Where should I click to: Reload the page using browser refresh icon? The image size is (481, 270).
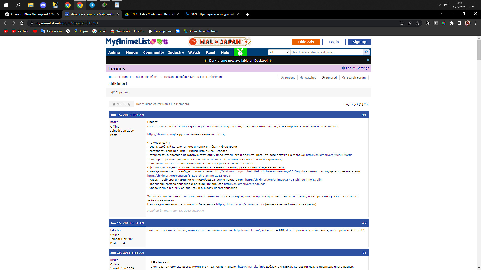tap(22, 23)
